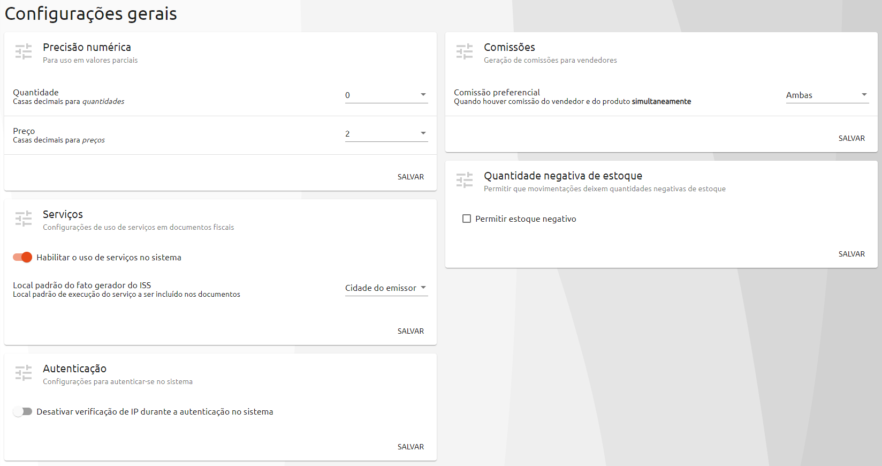Screen dimensions: 882x466
Task: Click the Para uso em valores parciais subtitle
Action: [x=90, y=60]
